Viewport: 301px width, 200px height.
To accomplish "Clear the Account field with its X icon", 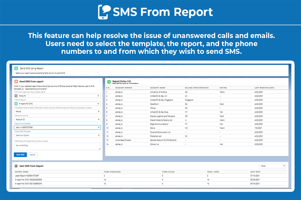I will [x=98, y=96].
